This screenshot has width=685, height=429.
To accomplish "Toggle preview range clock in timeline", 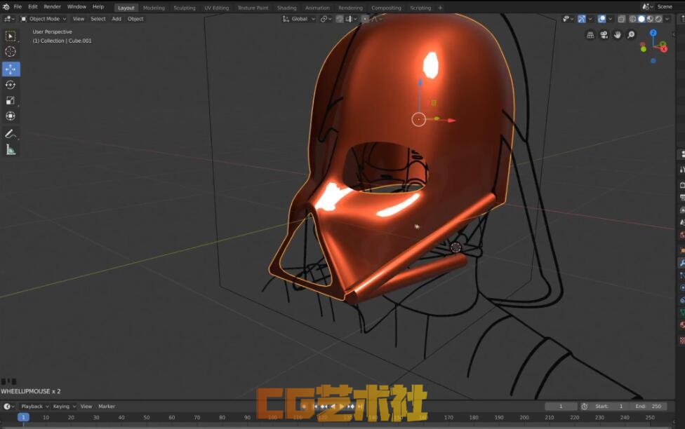I will pyautogui.click(x=584, y=407).
